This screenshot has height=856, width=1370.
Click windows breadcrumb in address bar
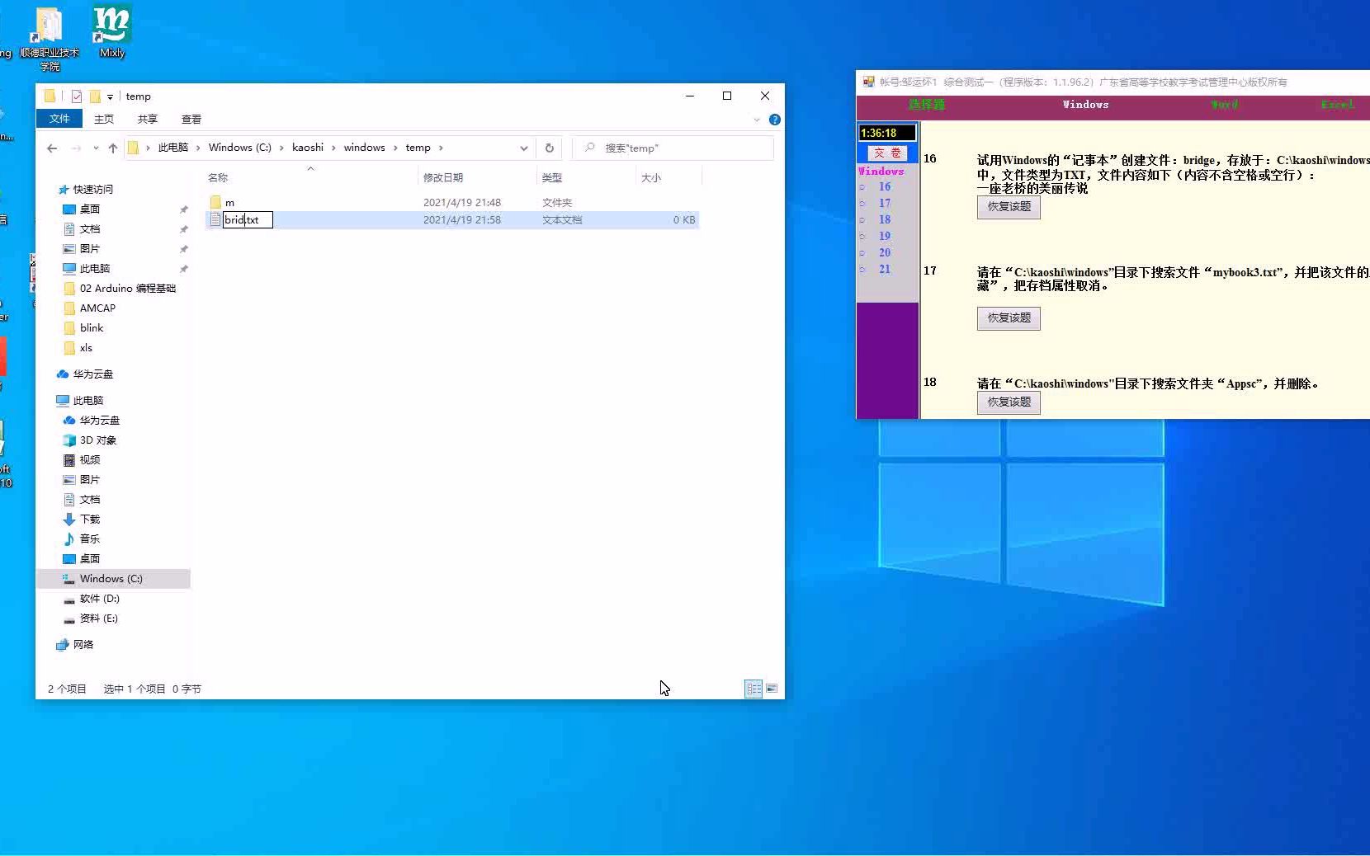click(x=365, y=148)
